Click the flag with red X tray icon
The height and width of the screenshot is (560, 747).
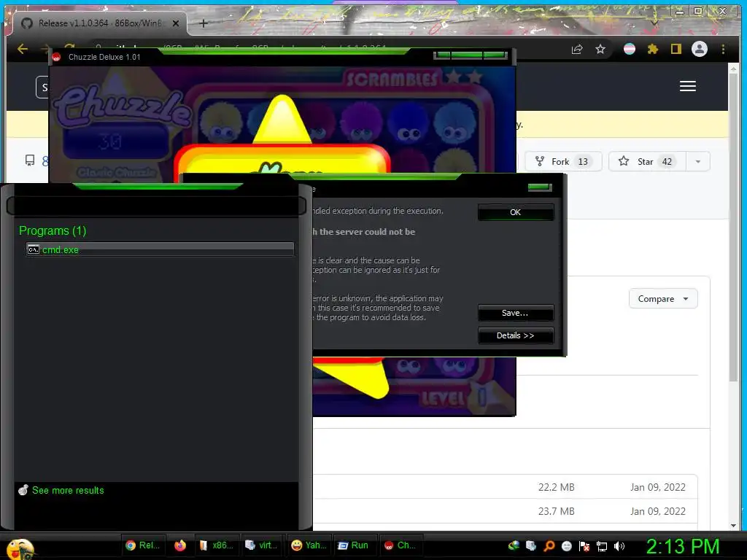[584, 546]
